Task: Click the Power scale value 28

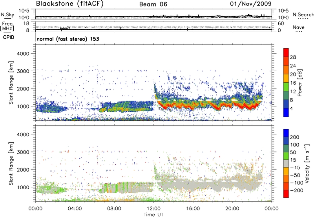Action: pos(293,57)
